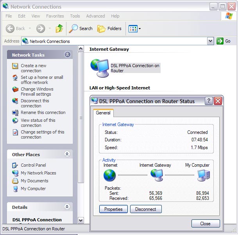
Task: Click the Create a new connection icon
Action: click(15, 66)
